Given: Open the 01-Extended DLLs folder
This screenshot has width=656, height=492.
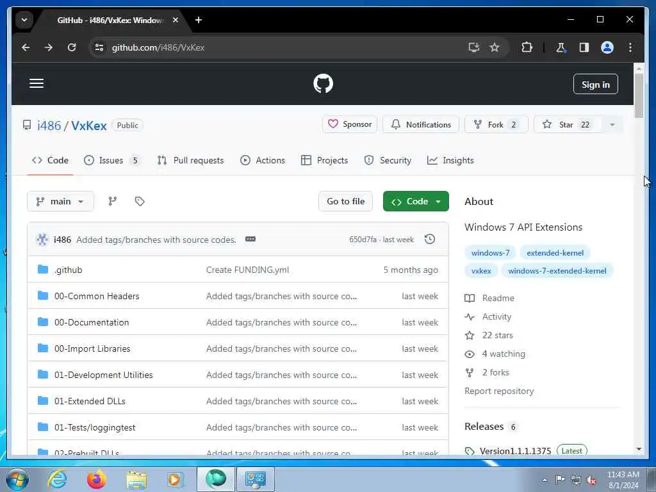Looking at the screenshot, I should coord(90,401).
